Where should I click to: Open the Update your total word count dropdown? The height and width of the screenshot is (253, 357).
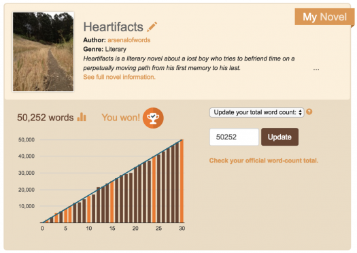coord(256,112)
